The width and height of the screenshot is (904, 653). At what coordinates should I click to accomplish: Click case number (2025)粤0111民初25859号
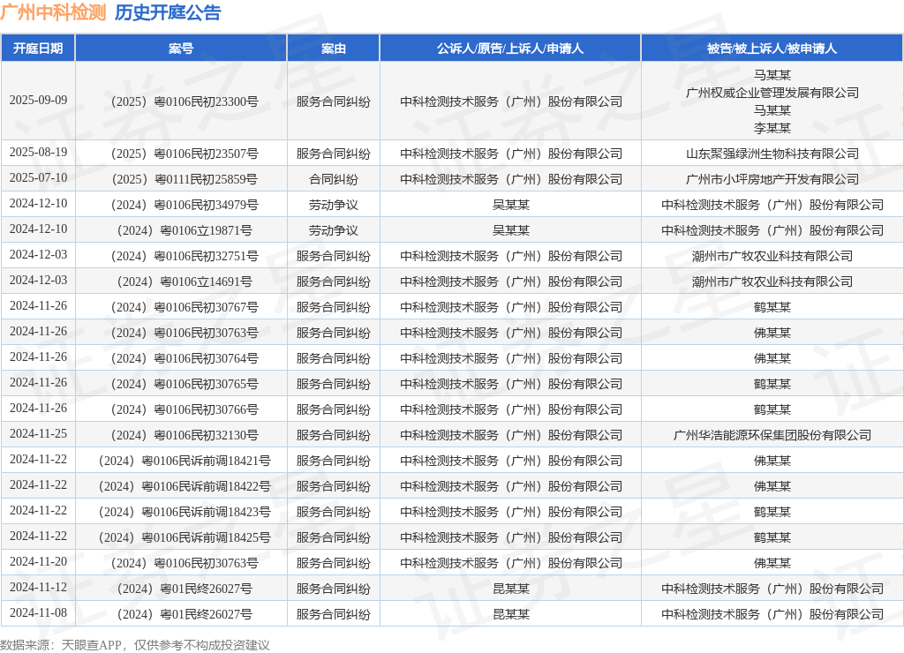click(x=185, y=179)
